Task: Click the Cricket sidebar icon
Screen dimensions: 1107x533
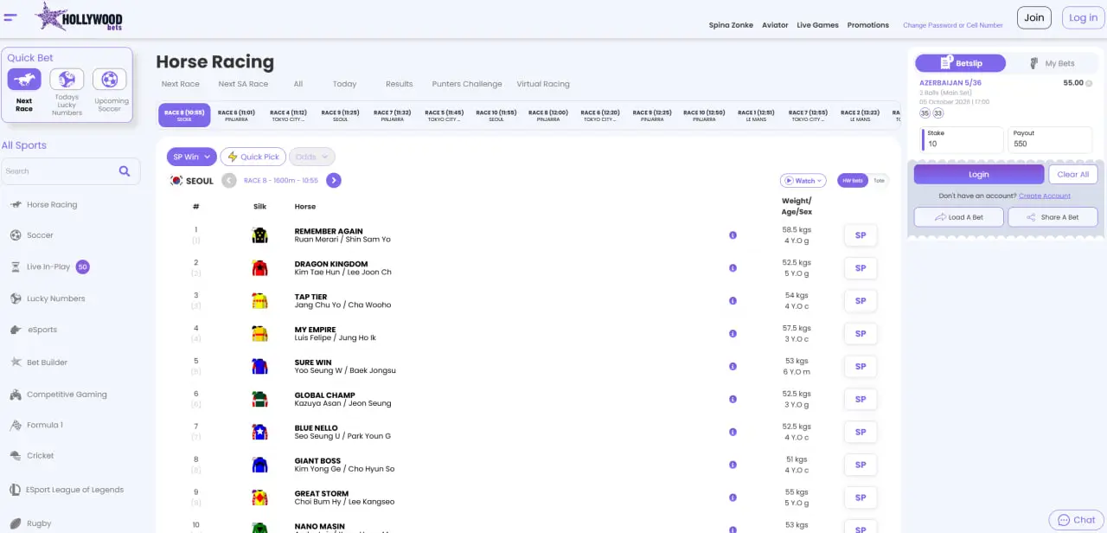Action: (x=16, y=456)
